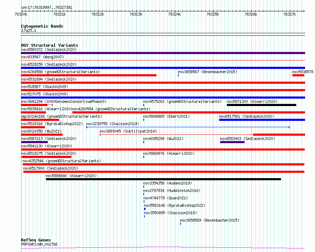Click the Cytogenetic Bands track title
The image size is (315, 252).
tap(42, 26)
